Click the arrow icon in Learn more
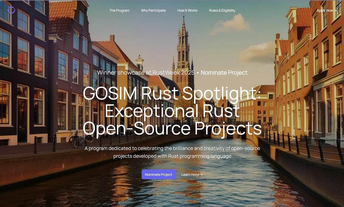Image resolution: width=344 pixels, height=207 pixels. tap(202, 174)
